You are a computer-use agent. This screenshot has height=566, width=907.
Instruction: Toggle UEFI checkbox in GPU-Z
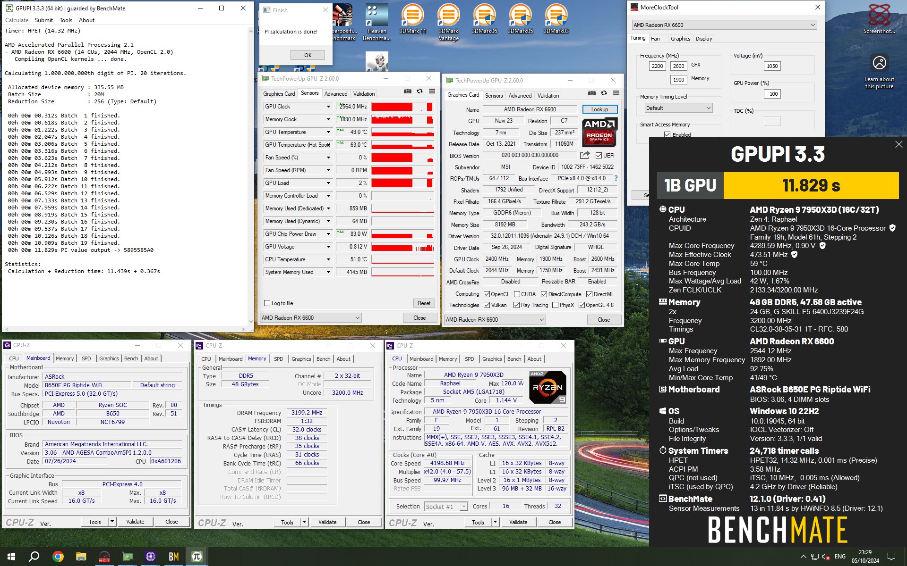coord(599,156)
